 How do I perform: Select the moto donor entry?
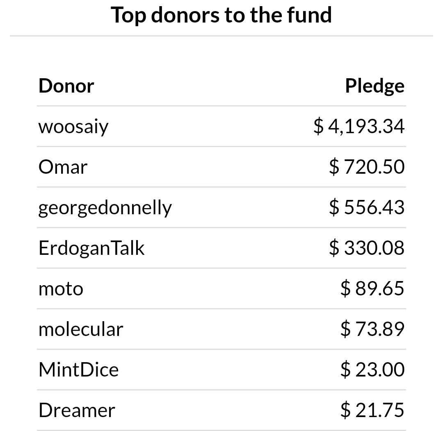[x=61, y=289]
